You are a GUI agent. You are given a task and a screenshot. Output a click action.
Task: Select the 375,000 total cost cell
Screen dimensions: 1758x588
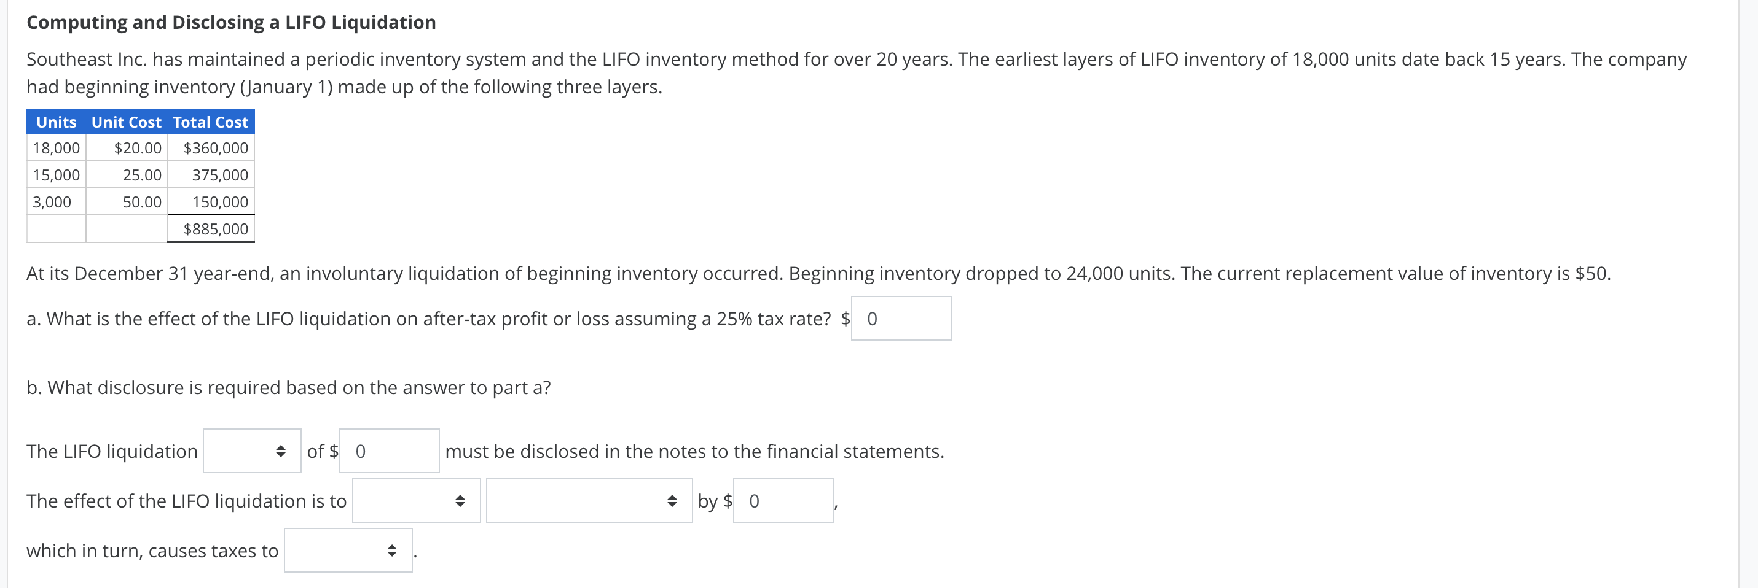(219, 174)
